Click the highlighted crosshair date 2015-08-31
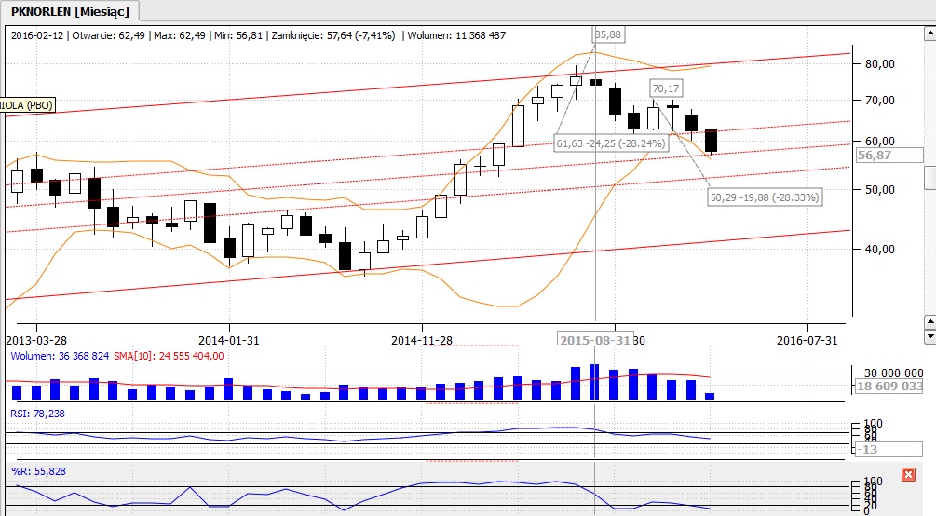 [595, 340]
